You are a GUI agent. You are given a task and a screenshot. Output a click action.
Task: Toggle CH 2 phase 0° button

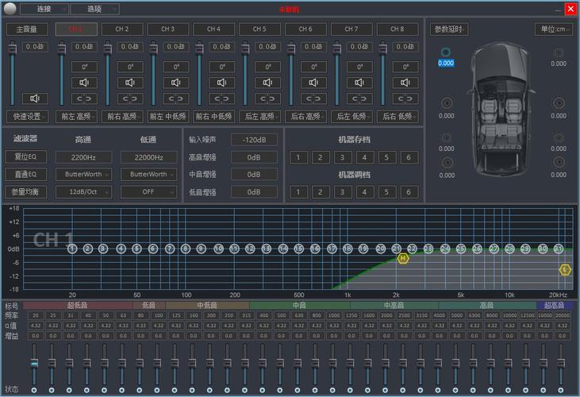(x=130, y=67)
